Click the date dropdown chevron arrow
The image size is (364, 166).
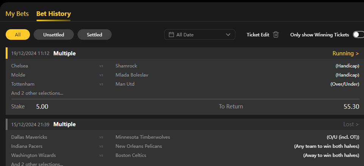[228, 34]
